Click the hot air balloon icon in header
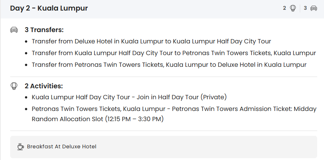This screenshot has width=324, height=160. click(x=293, y=8)
